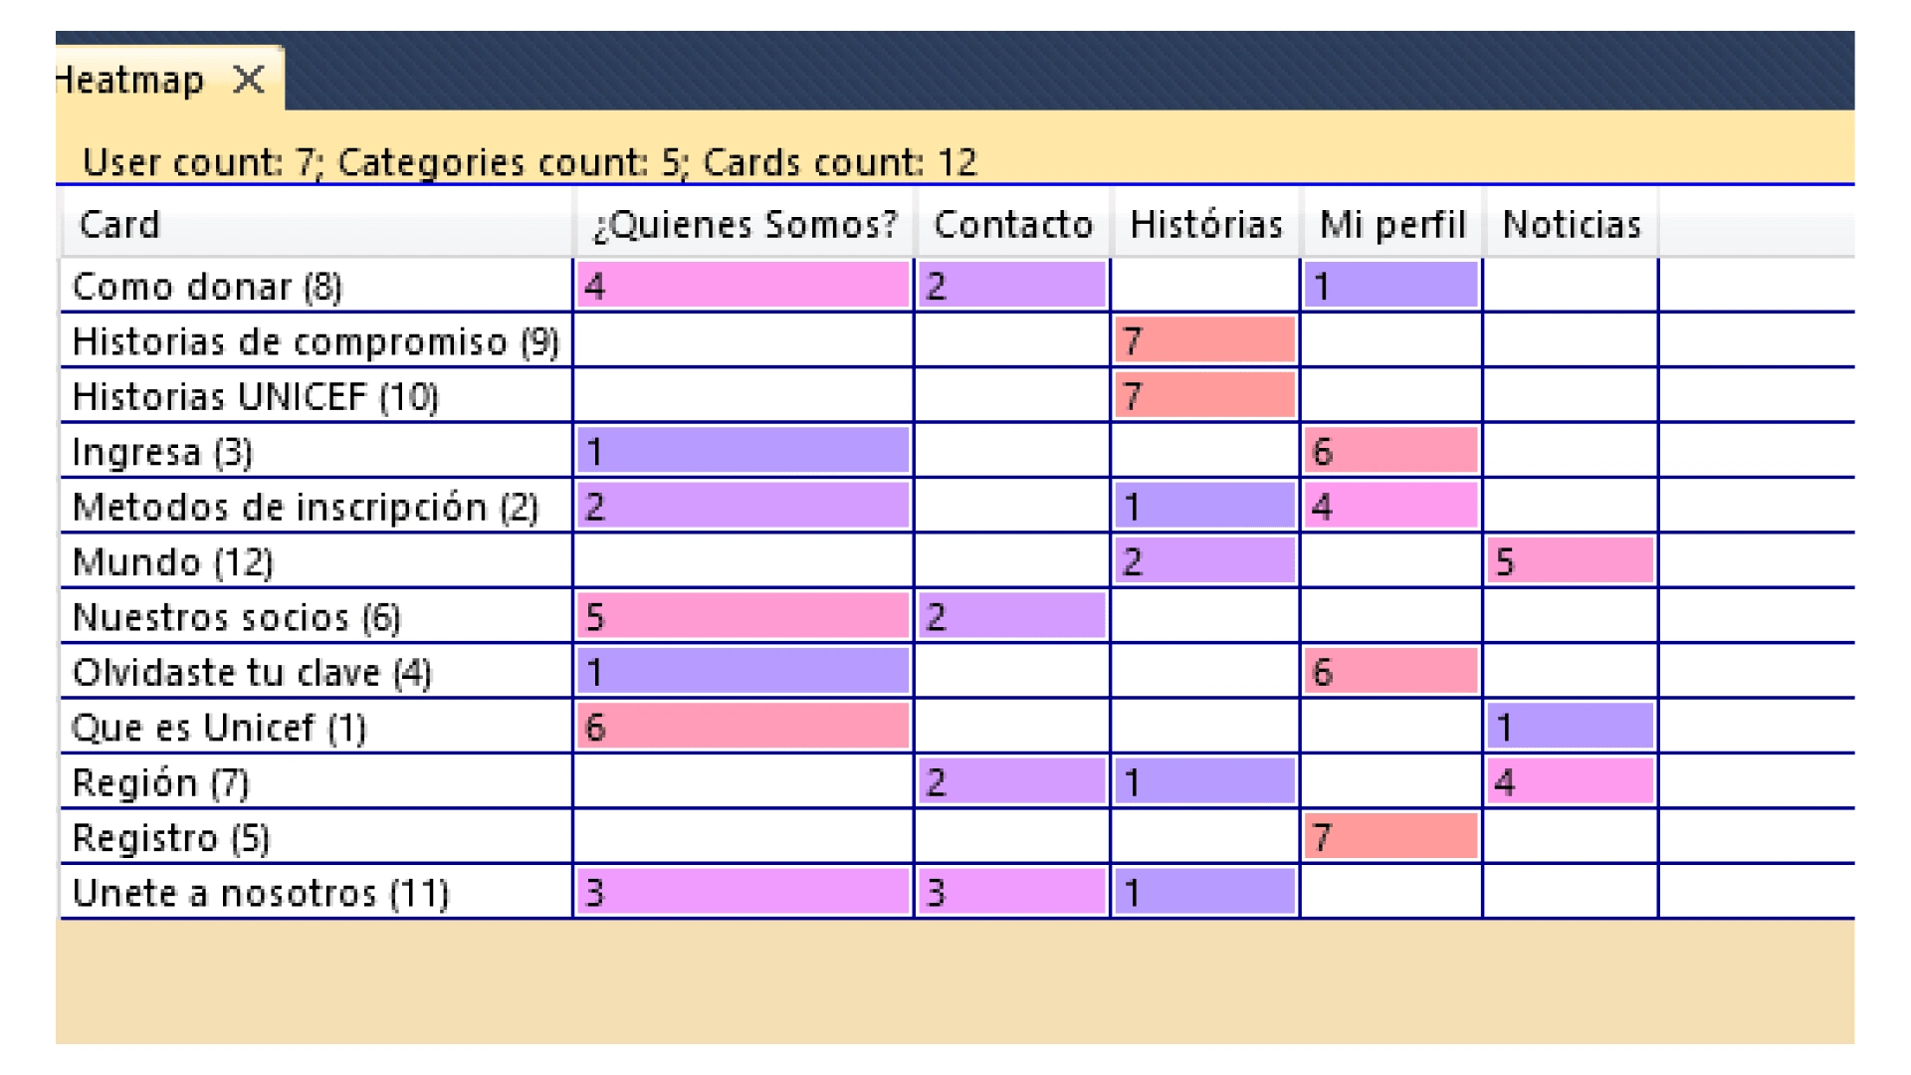
Task: Click Nuestros socios Contacto cell showing 2
Action: [x=1012, y=617]
